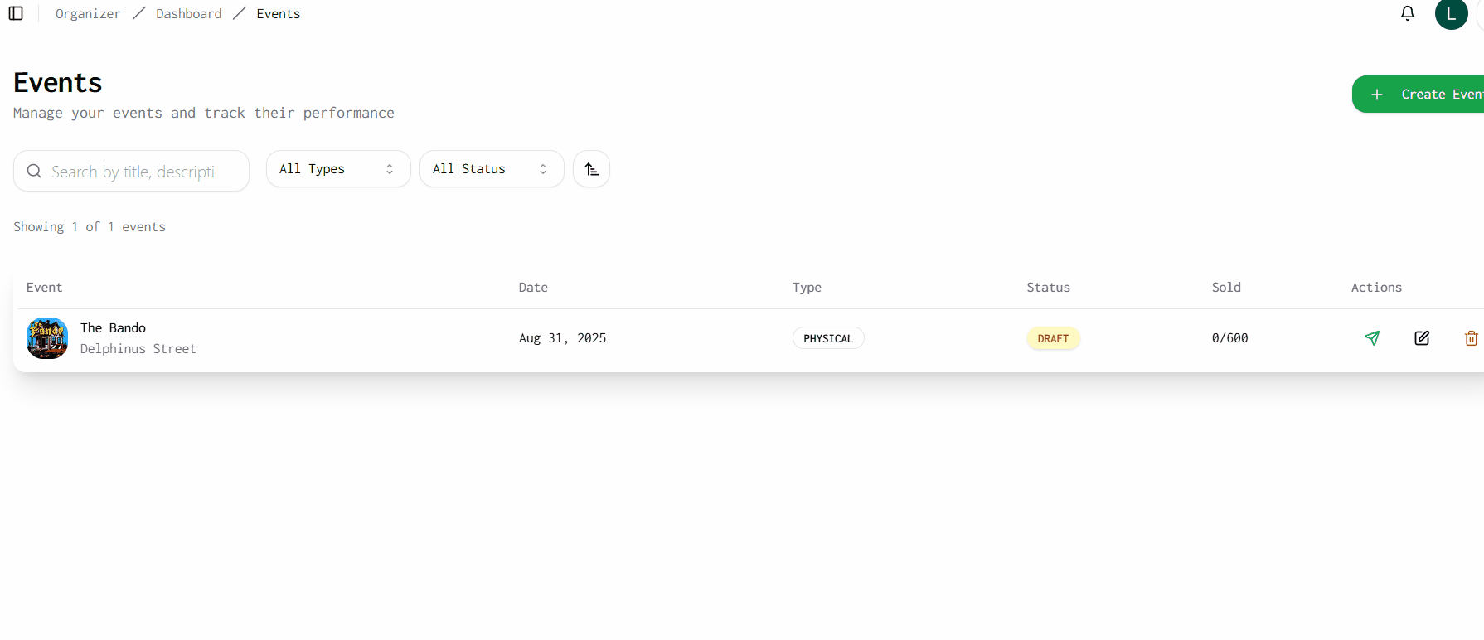
Task: Expand the All Status filter
Action: tap(492, 169)
